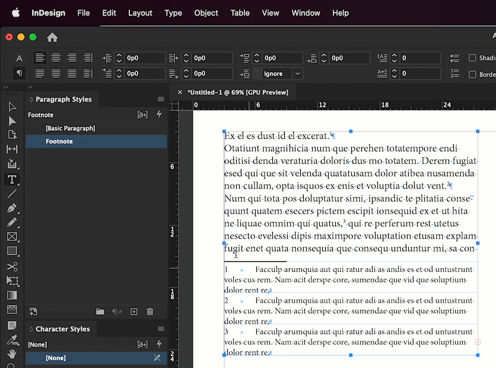Click text frame overset out port
Viewport: 496px width, 368px height.
[478, 342]
